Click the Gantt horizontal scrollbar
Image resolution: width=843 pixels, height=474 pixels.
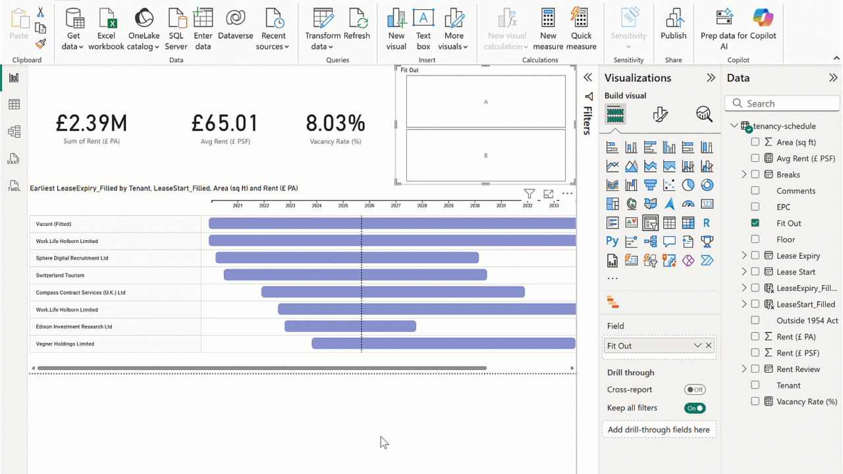point(262,368)
